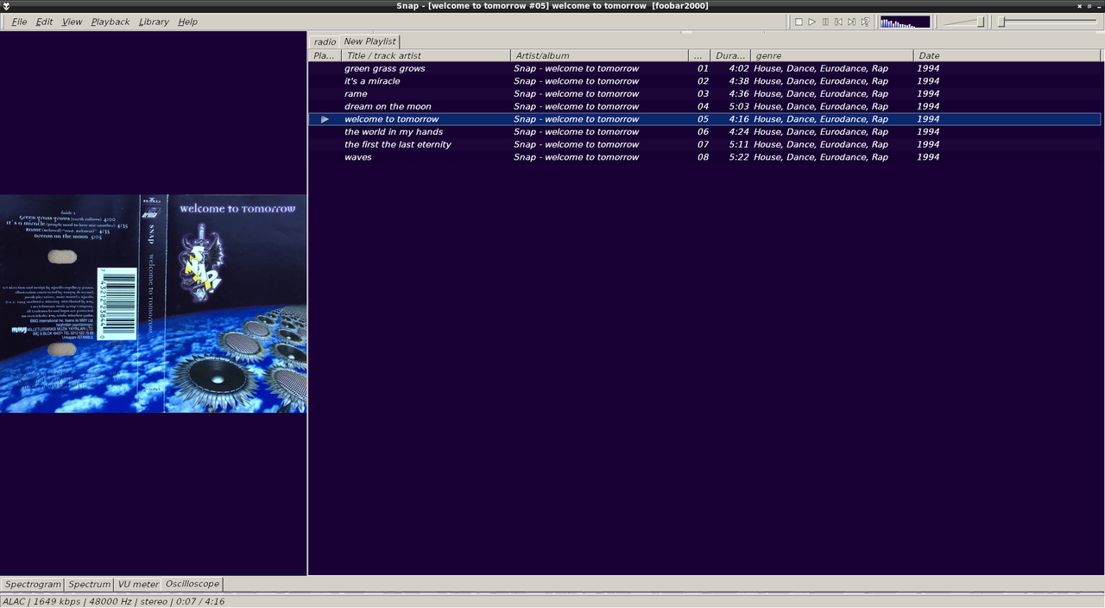Open the File menu
This screenshot has height=608, width=1105.
coord(19,22)
